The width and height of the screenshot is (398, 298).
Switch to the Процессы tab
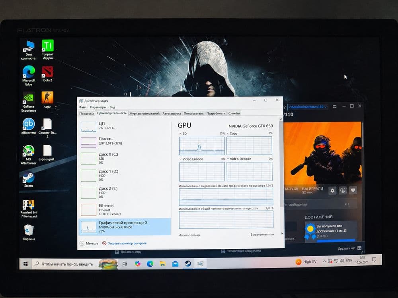[86, 114]
